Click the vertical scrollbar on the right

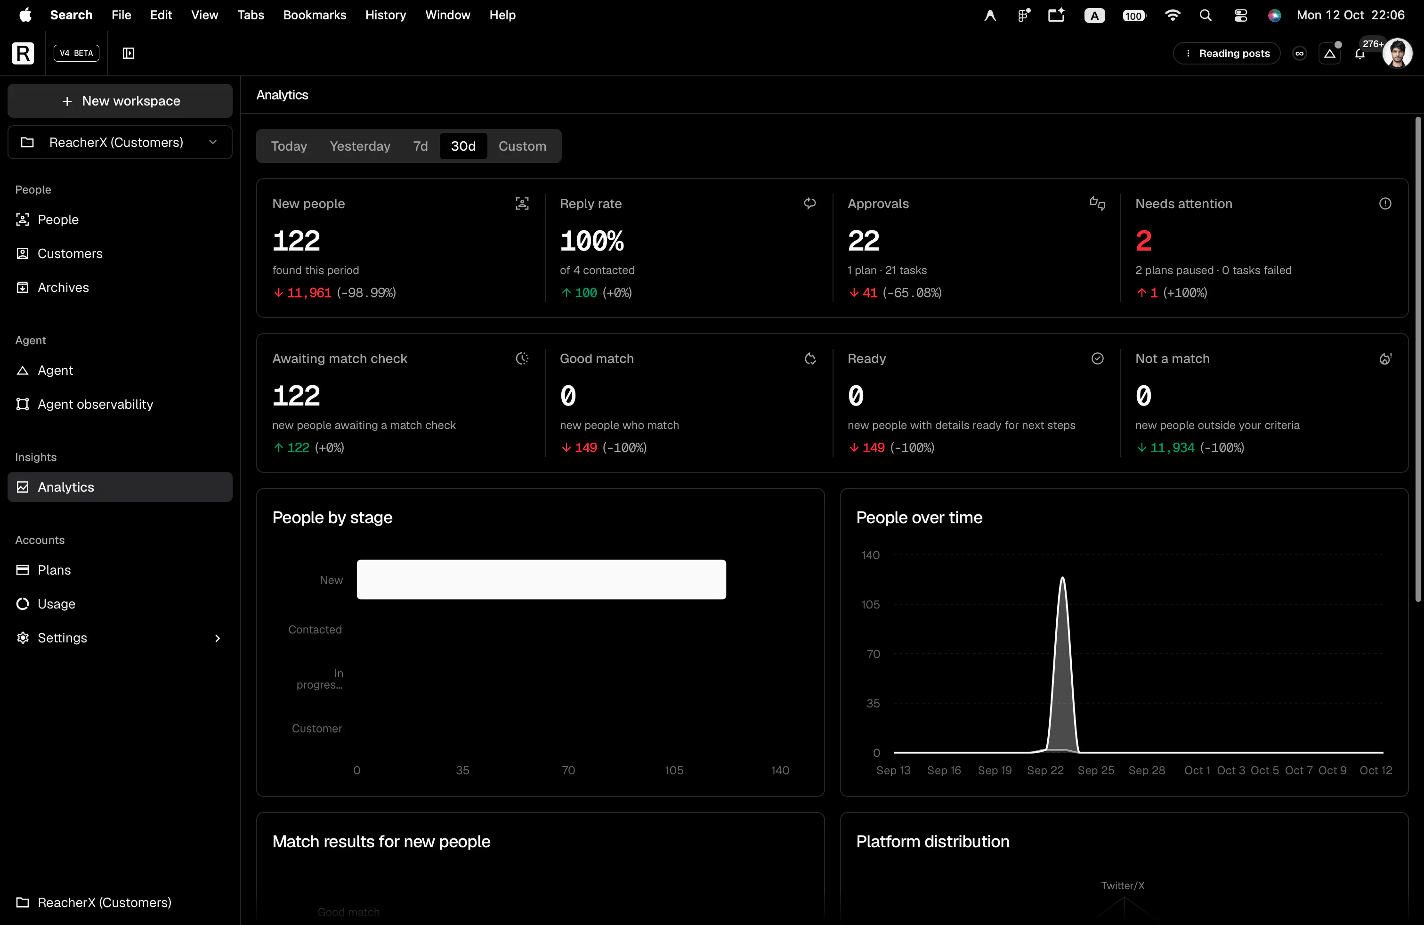(1417, 359)
